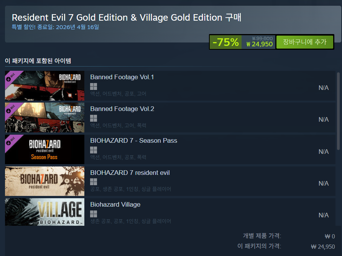
Task: Click the BIOHAZARD 7 resident evil thumbnail
Action: (44, 181)
